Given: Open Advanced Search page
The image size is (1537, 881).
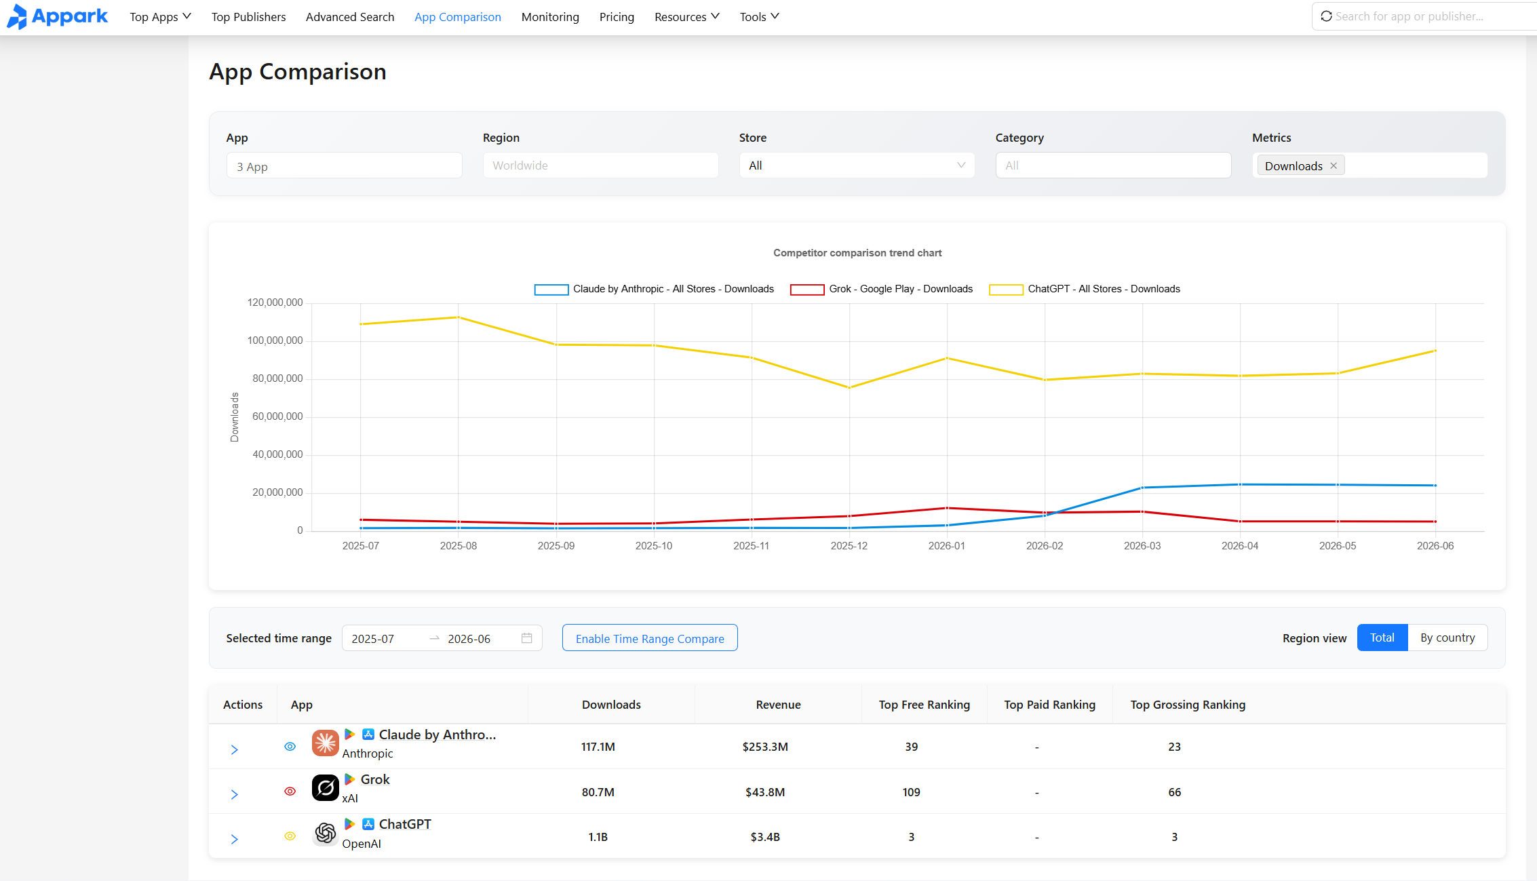Looking at the screenshot, I should click(350, 17).
